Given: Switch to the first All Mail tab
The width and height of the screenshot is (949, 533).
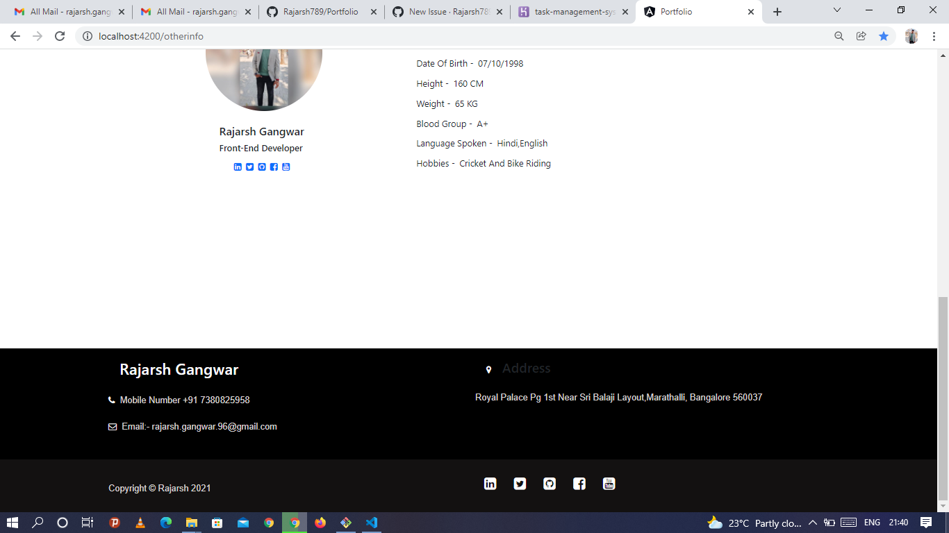Looking at the screenshot, I should pos(69,12).
